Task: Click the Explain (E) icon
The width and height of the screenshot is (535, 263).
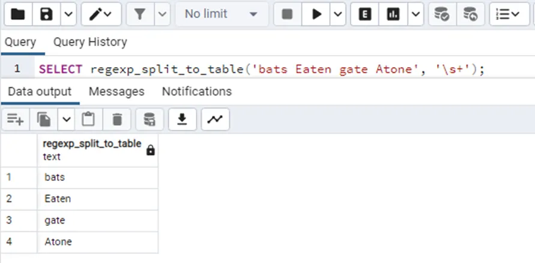Action: 364,14
